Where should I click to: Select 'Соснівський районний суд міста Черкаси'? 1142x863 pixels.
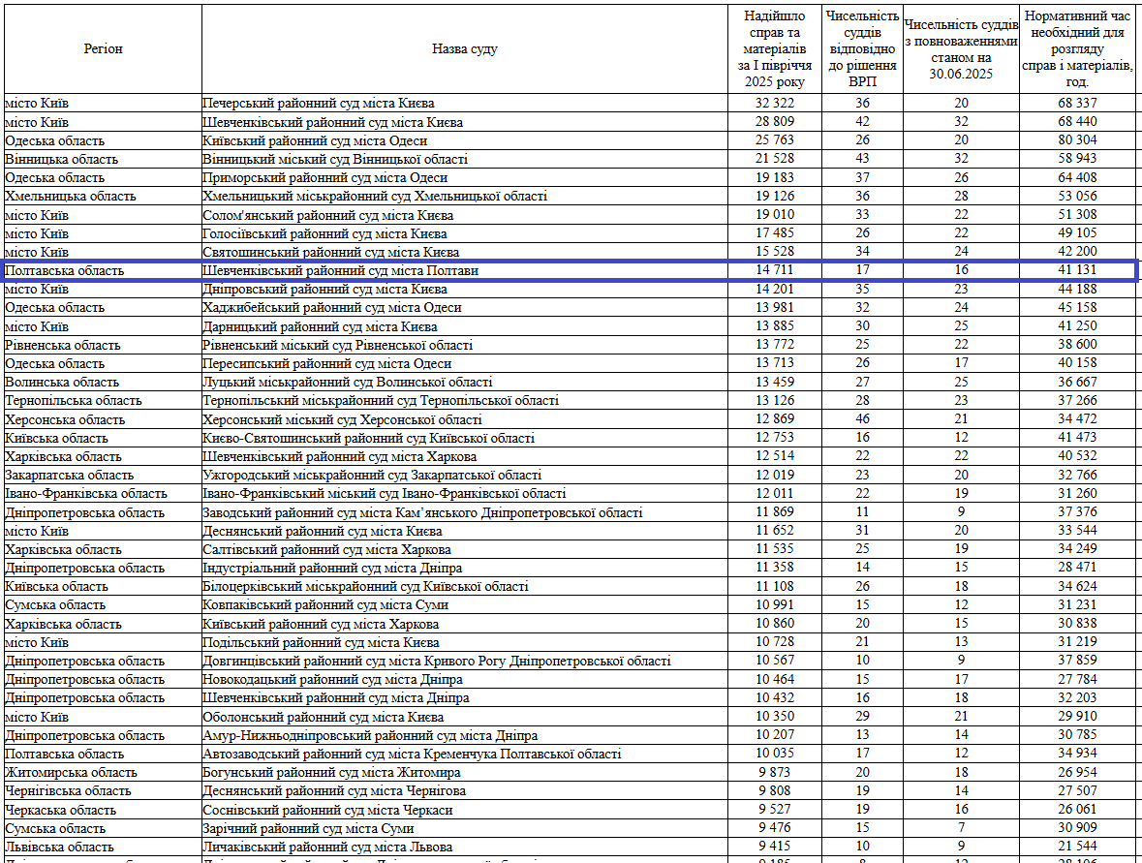[327, 810]
